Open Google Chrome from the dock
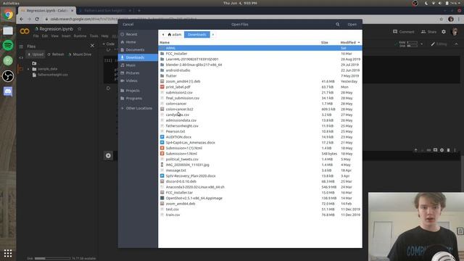 point(8,14)
